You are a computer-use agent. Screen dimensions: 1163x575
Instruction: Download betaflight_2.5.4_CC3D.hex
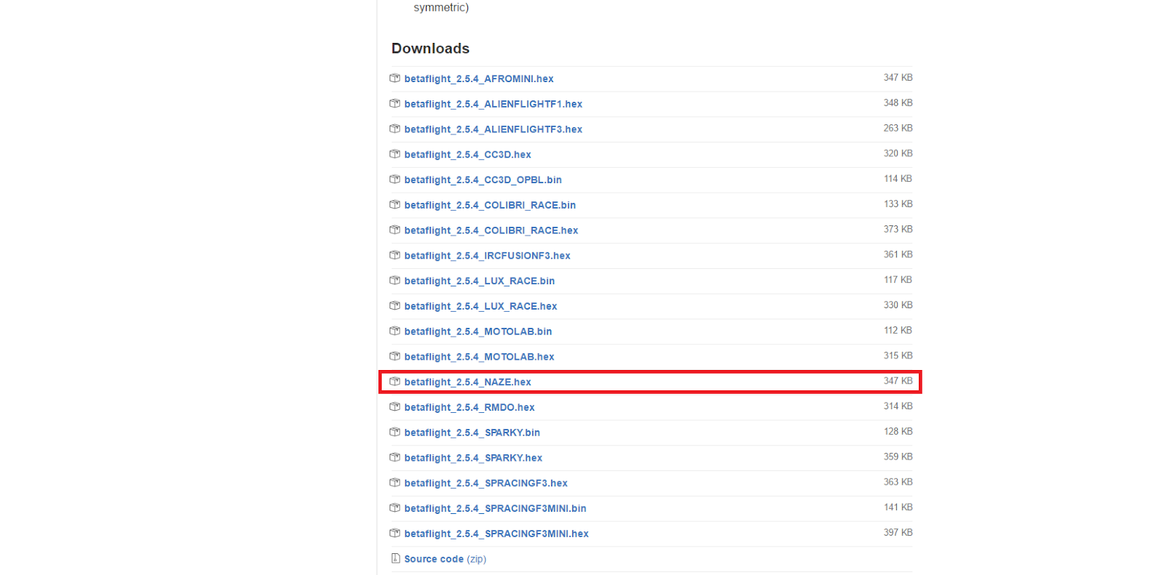click(467, 155)
